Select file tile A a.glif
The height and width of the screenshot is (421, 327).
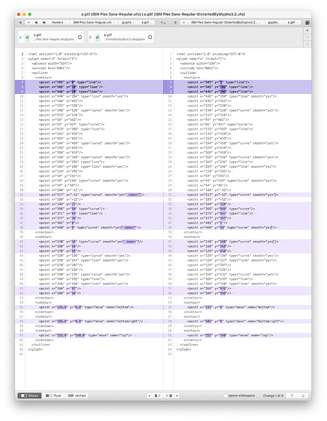[51, 37]
